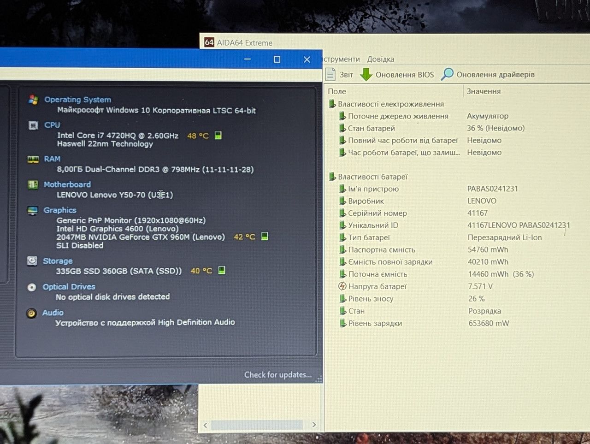Click the Motherboard icon in Speccy

pos(33,185)
